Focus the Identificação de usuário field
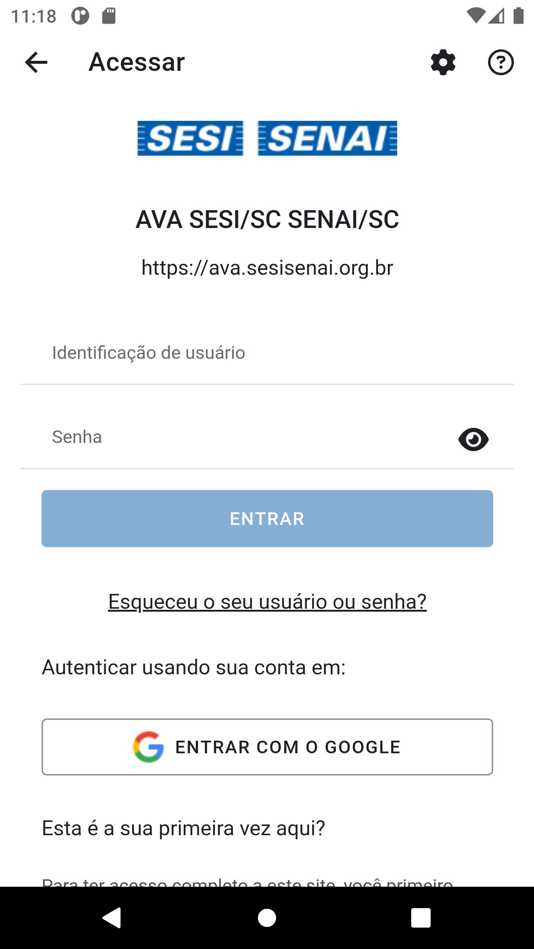 [267, 353]
